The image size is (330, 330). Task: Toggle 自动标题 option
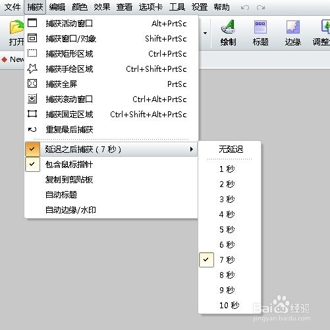tap(111, 195)
